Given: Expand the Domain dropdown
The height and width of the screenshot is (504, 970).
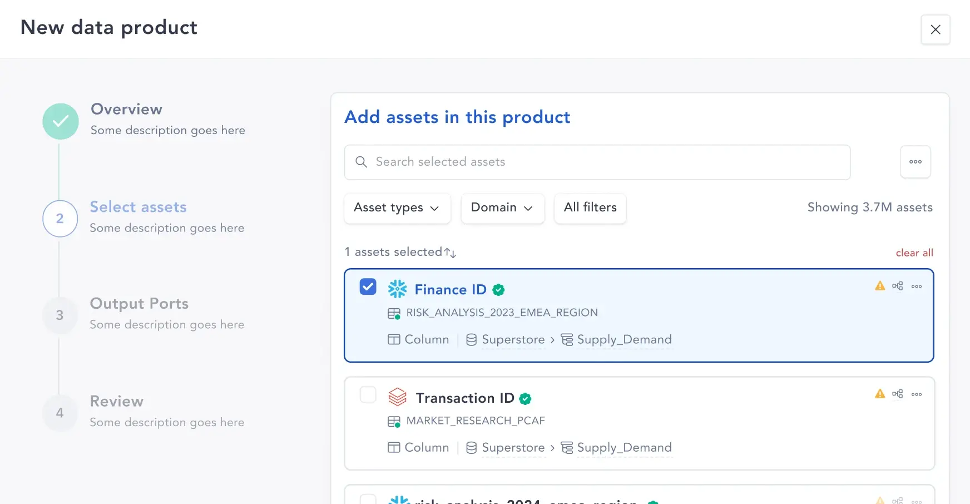Looking at the screenshot, I should pyautogui.click(x=502, y=208).
